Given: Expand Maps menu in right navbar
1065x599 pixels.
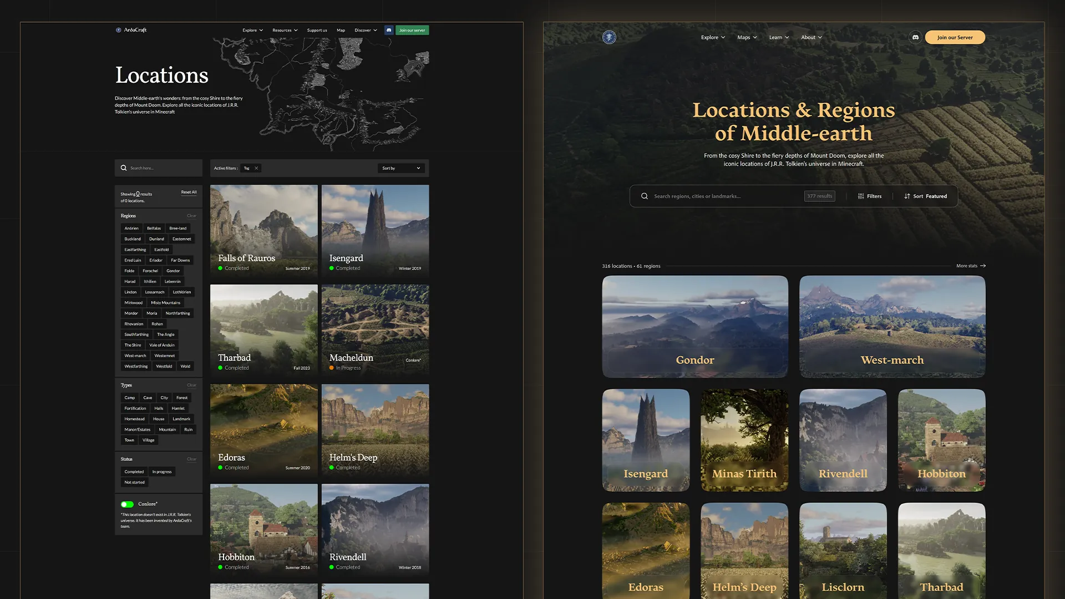Looking at the screenshot, I should click(x=747, y=37).
